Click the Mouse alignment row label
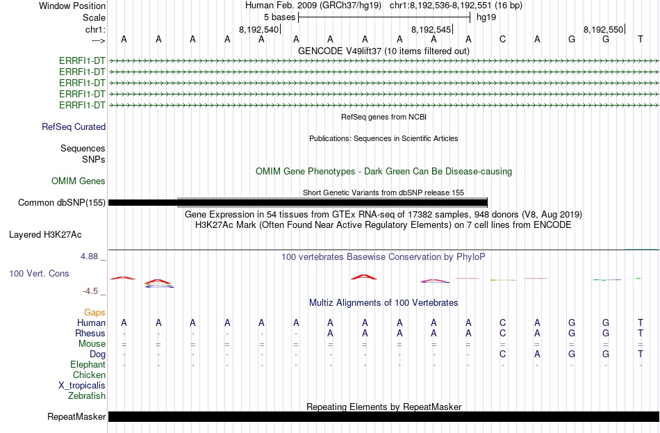 [x=92, y=344]
